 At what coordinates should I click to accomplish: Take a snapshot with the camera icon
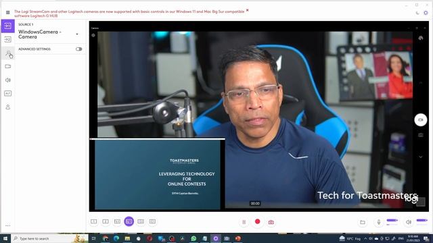(271, 222)
